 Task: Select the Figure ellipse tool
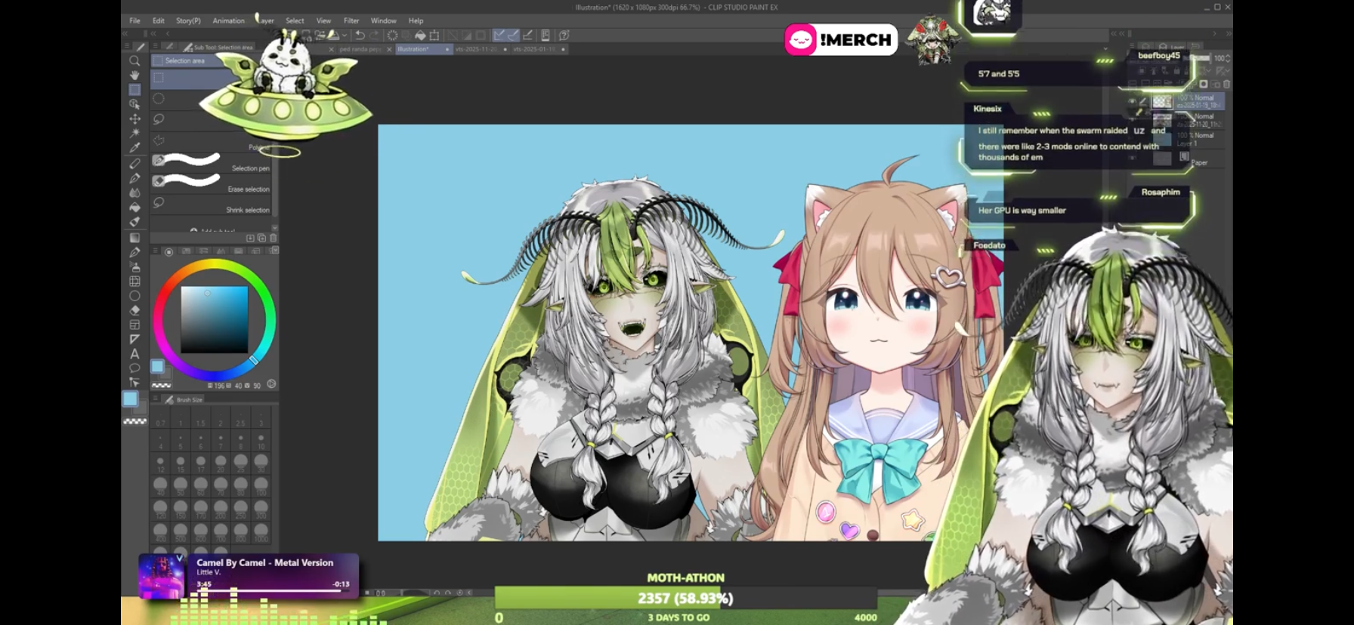click(134, 295)
